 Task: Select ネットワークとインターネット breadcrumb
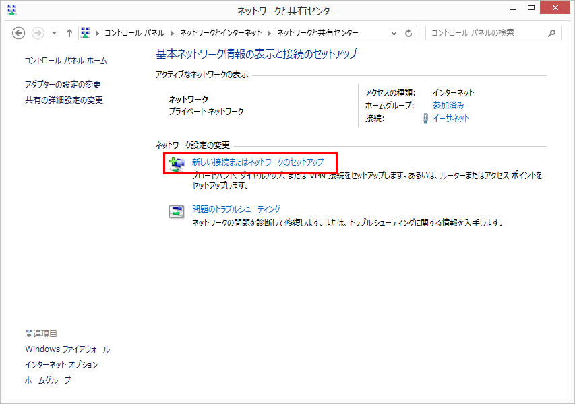coord(220,33)
